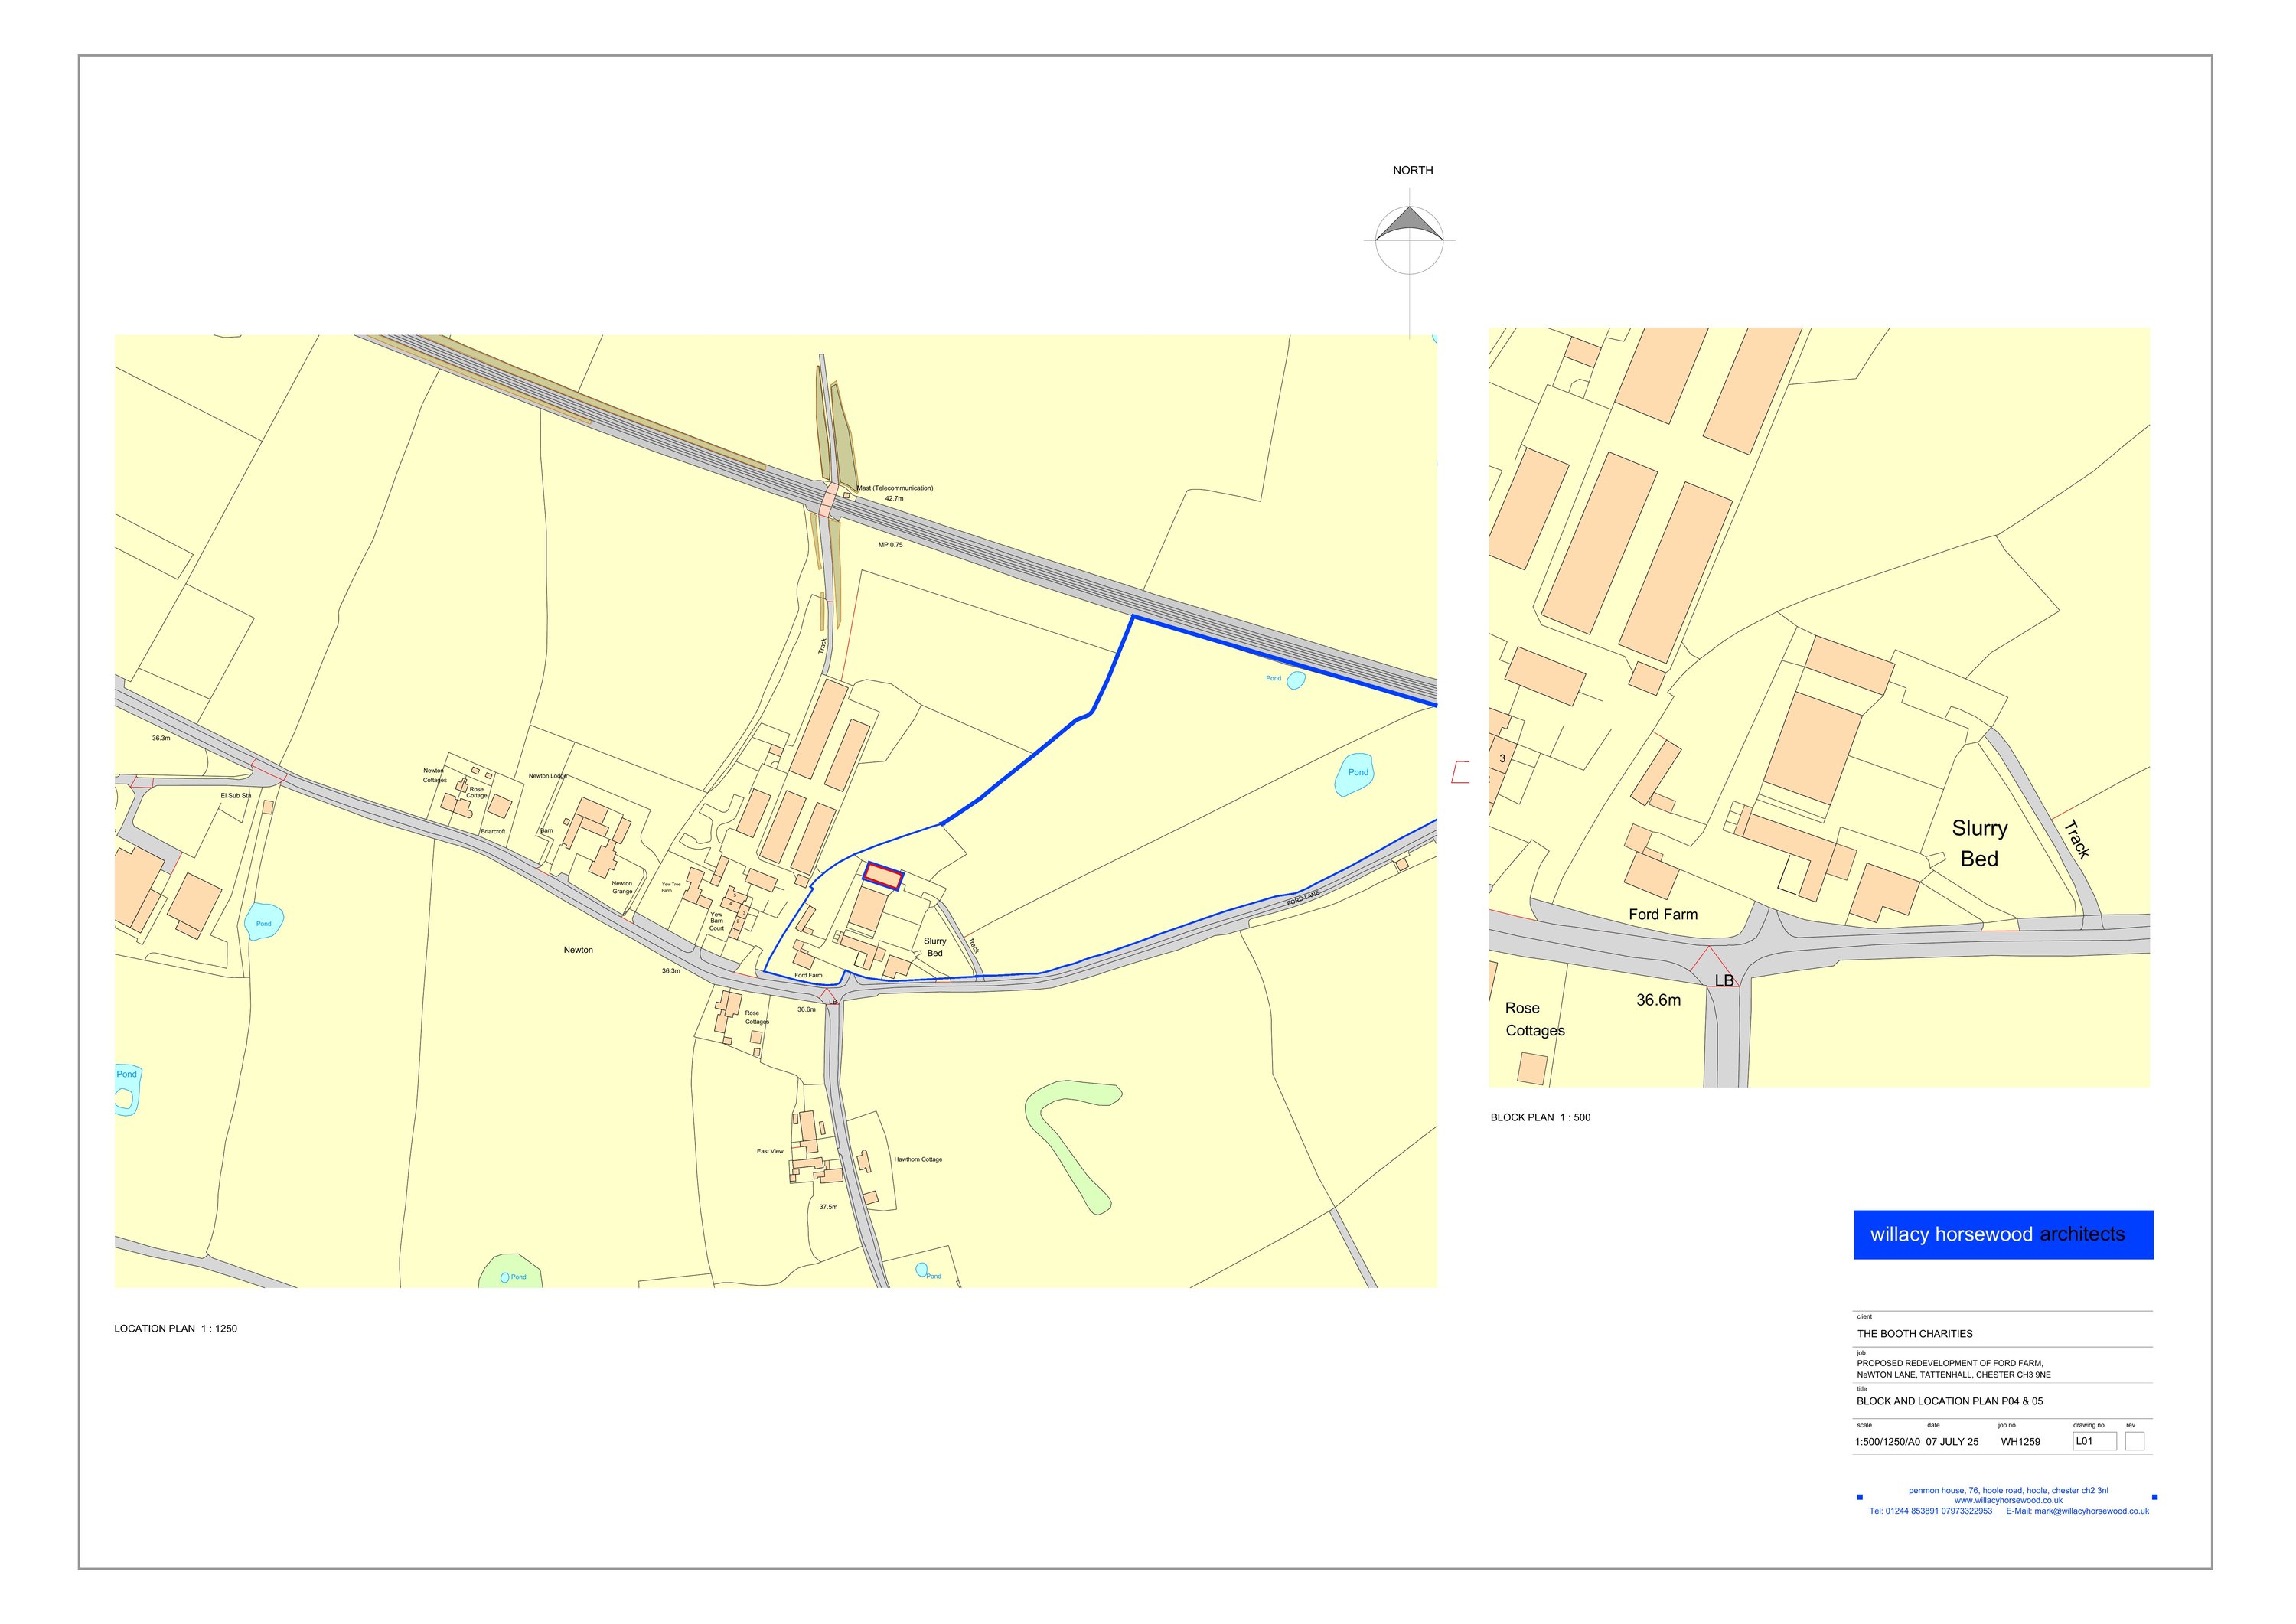Viewport: 2296px width, 1624px height.
Task: Click the BLOCK PLAN 1 : 500 caption
Action: tap(1540, 1117)
